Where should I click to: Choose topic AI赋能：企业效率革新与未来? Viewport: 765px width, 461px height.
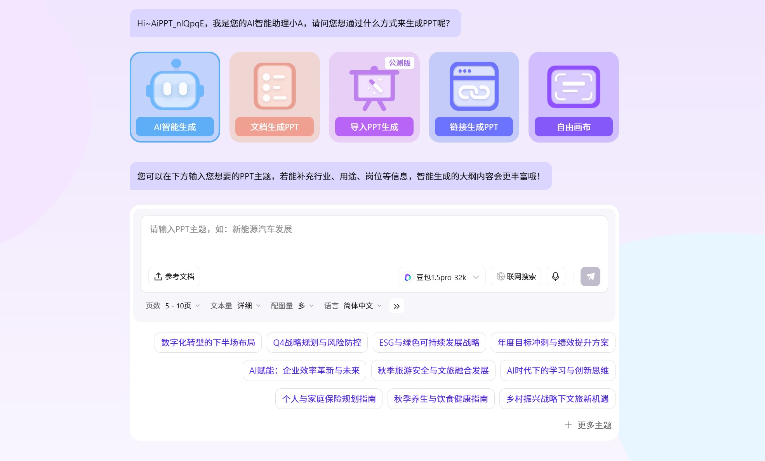(x=304, y=371)
